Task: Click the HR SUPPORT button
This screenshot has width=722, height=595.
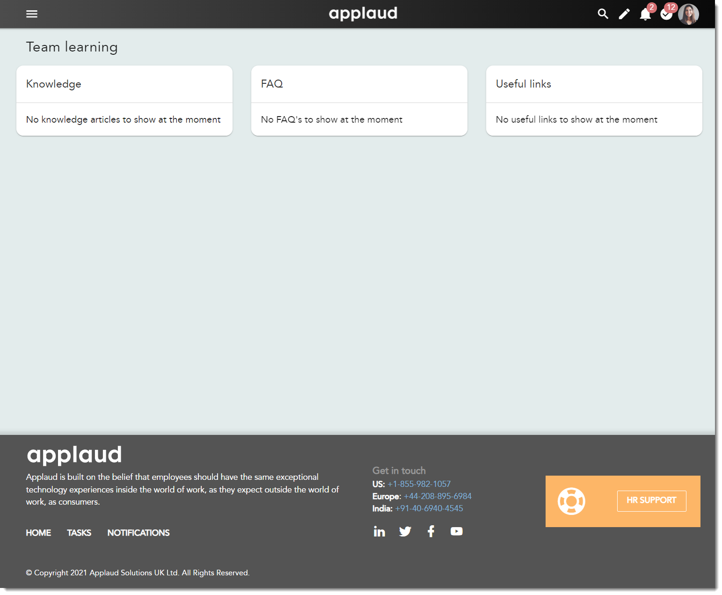Action: pos(652,501)
